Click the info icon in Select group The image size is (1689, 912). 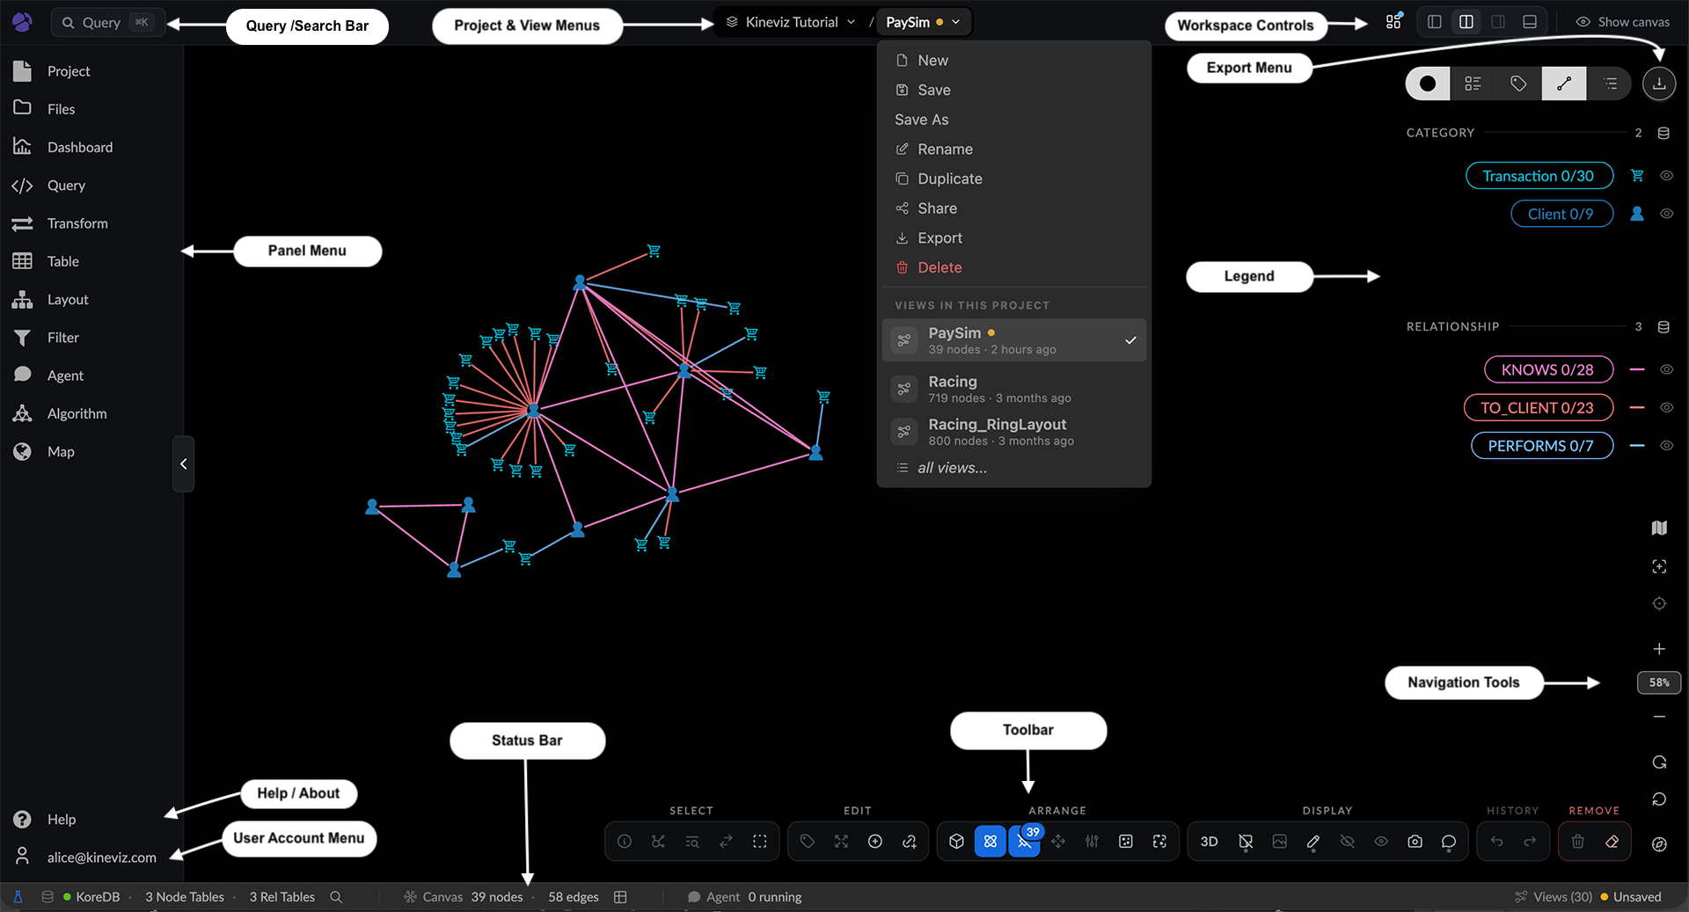tap(625, 842)
